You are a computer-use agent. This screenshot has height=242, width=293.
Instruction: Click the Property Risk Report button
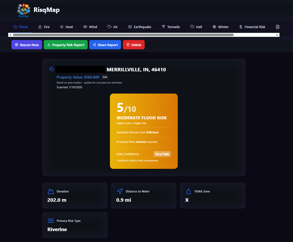[65, 45]
